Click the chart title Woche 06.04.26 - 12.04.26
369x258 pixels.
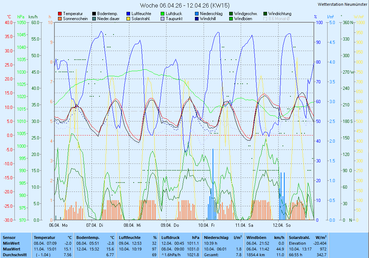coord(184,5)
